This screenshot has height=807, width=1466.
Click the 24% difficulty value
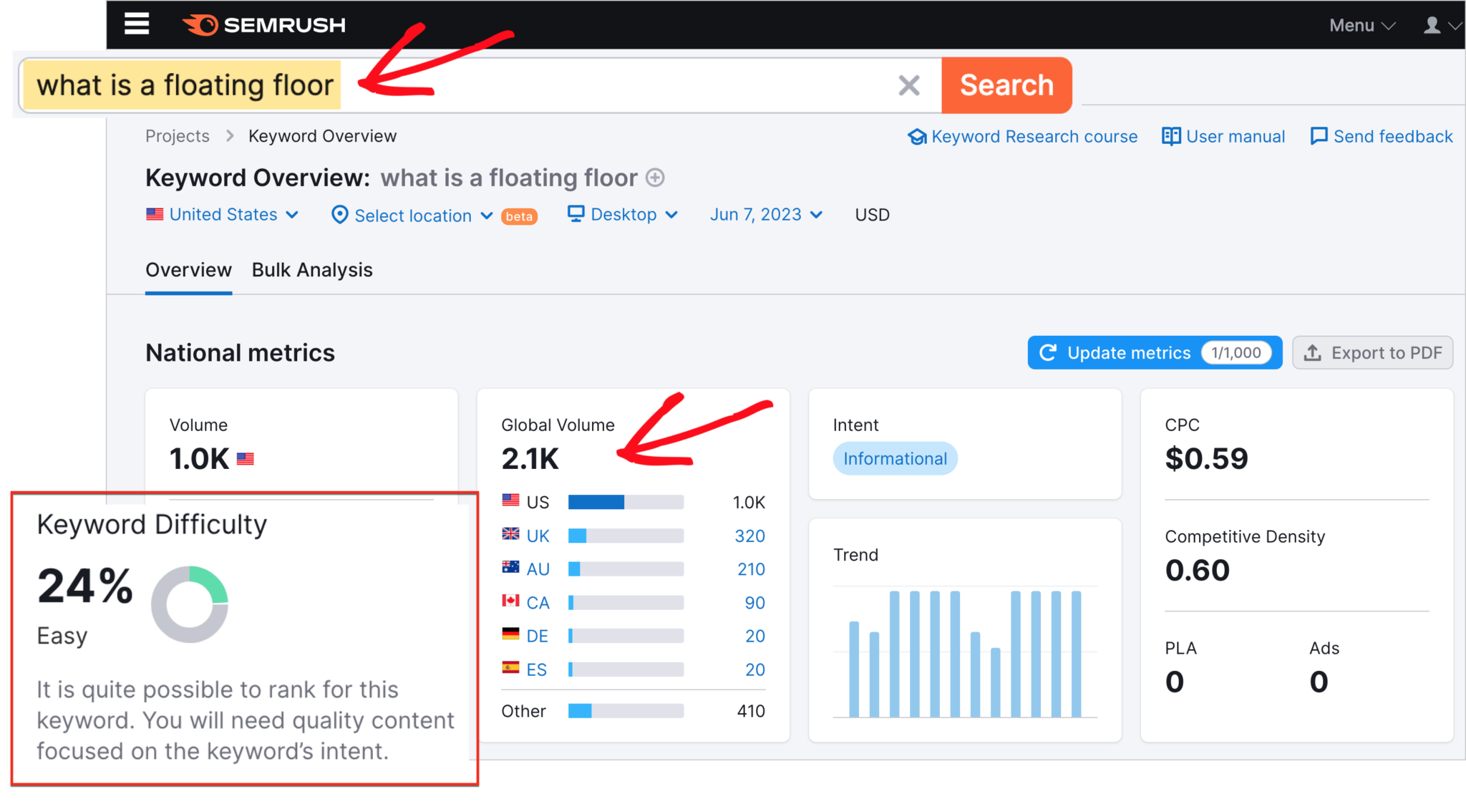pos(85,586)
